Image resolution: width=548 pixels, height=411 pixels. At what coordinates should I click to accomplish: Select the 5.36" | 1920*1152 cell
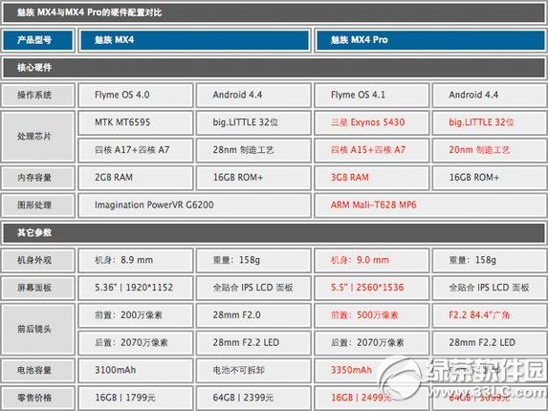(x=136, y=288)
